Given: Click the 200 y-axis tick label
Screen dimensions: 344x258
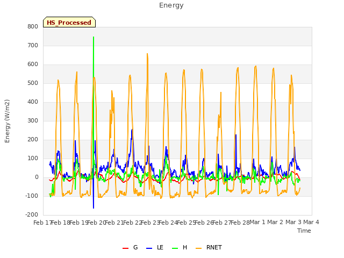Looking at the screenshot, I should pos(33,140).
